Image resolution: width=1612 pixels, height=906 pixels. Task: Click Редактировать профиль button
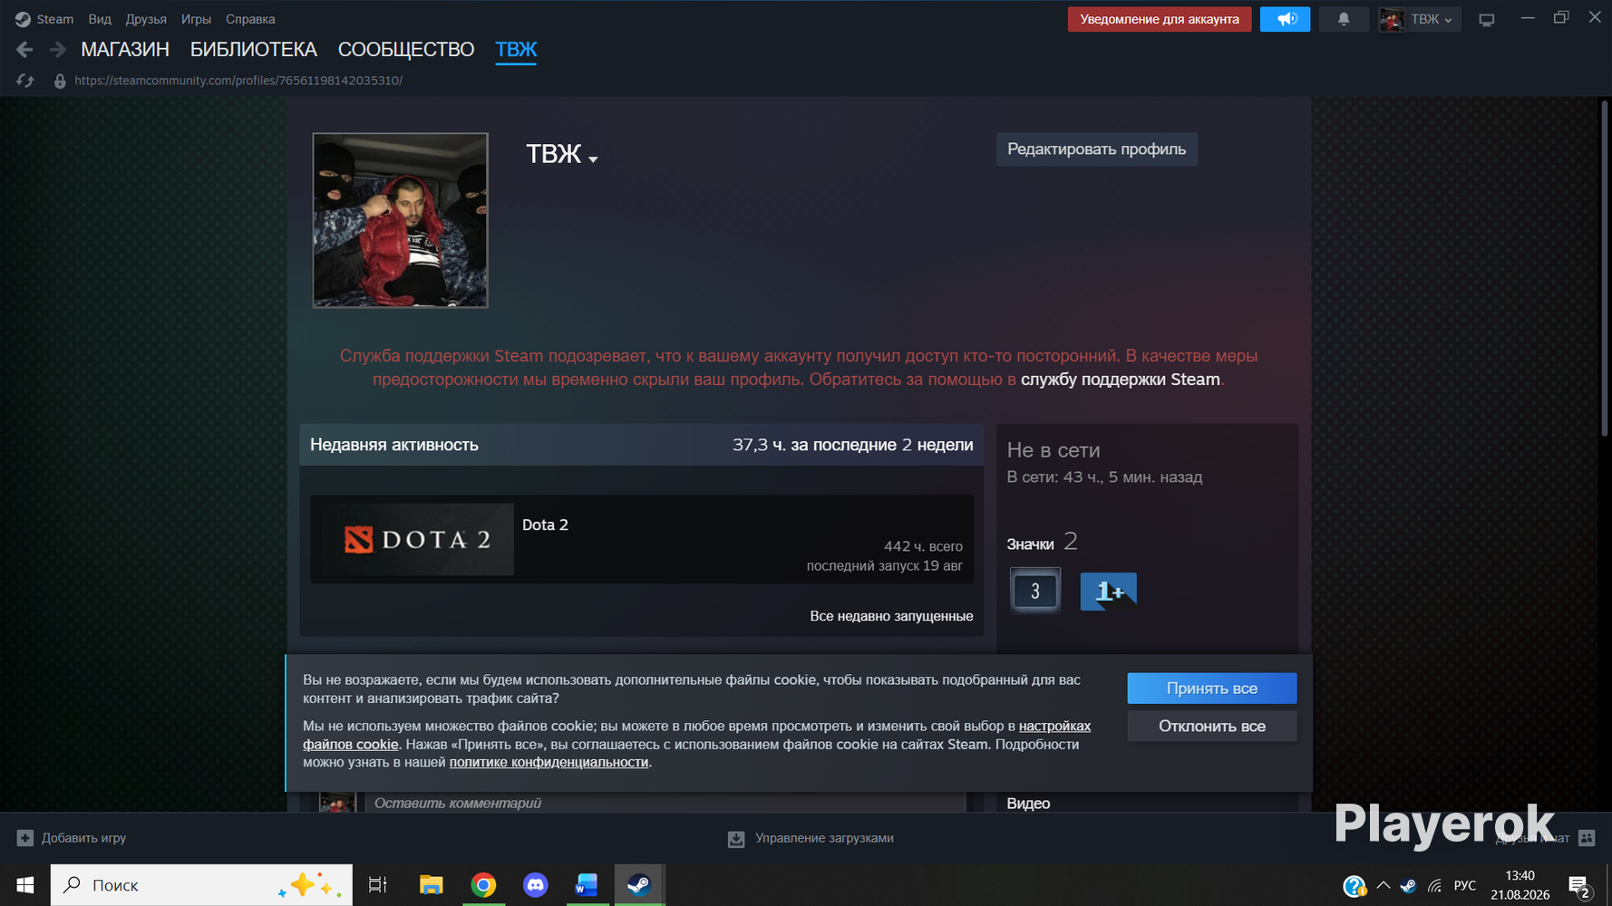(x=1097, y=149)
